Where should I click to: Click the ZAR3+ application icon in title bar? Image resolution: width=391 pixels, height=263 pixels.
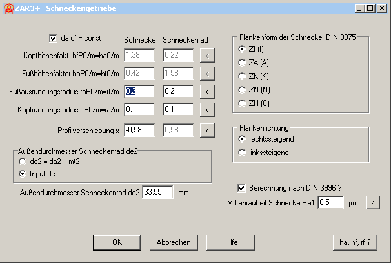8,8
